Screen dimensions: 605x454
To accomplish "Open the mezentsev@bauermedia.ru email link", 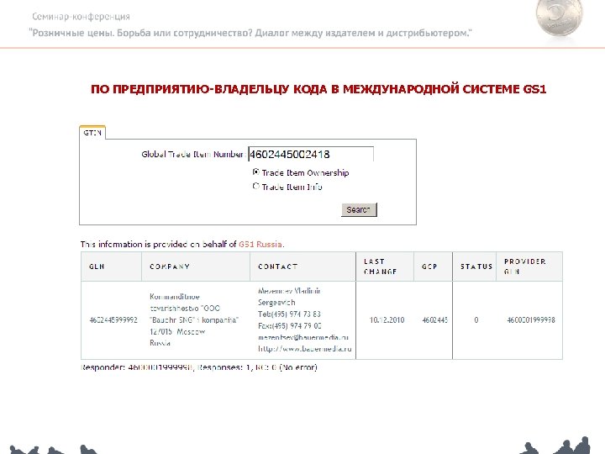I will coord(303,337).
